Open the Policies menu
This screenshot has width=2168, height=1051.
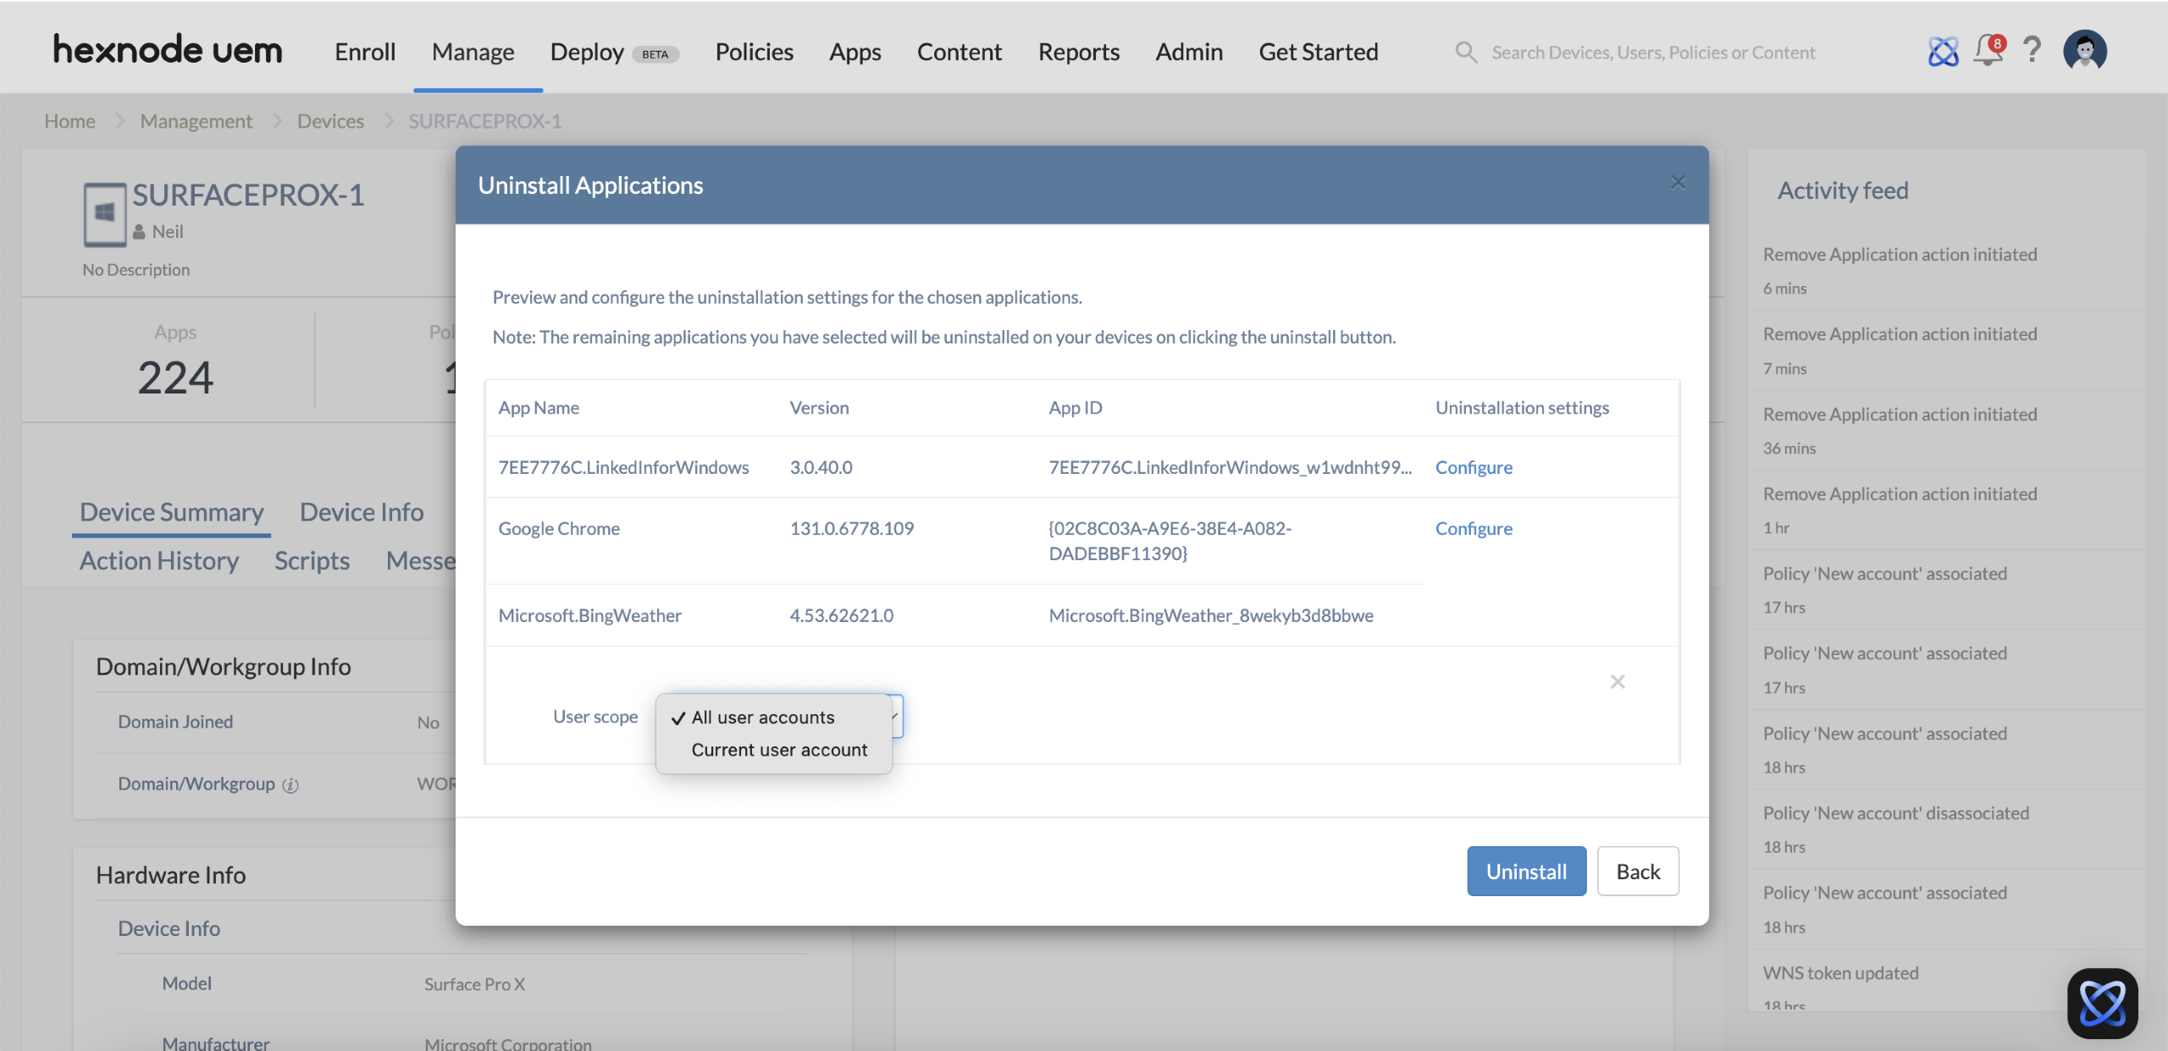click(754, 52)
